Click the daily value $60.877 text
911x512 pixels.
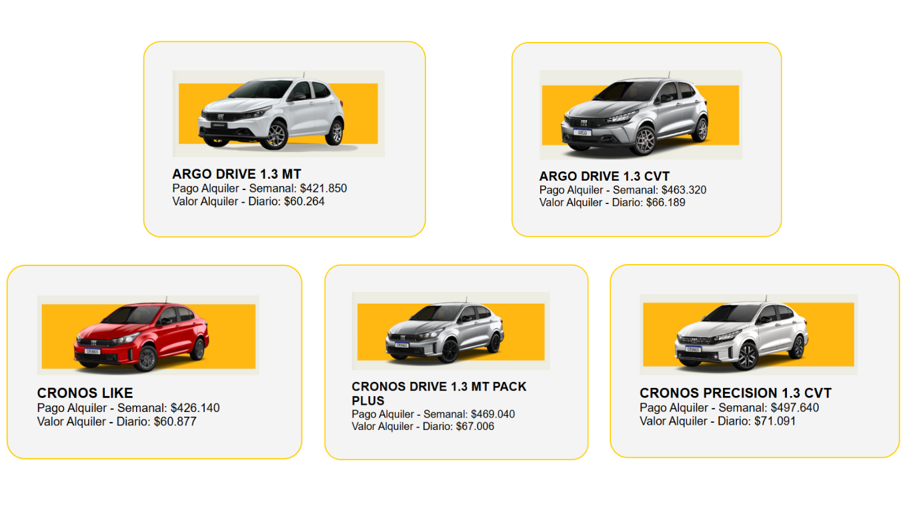tap(117, 421)
